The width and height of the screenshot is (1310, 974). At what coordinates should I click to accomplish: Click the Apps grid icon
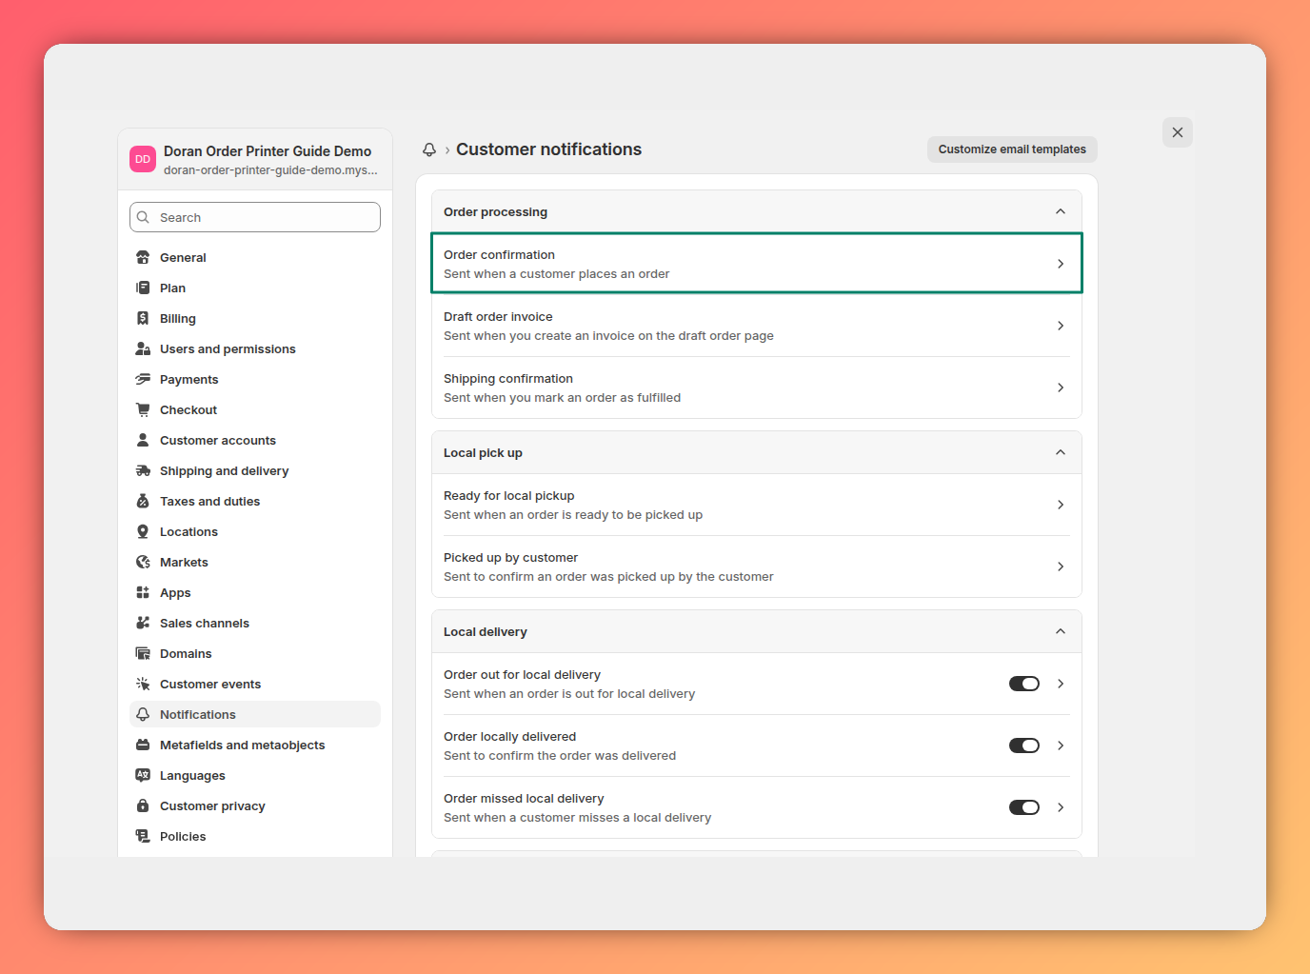point(143,592)
